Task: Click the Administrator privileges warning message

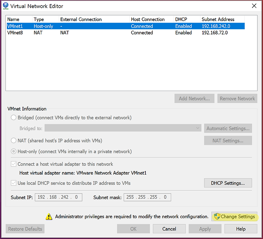Action: point(132,216)
